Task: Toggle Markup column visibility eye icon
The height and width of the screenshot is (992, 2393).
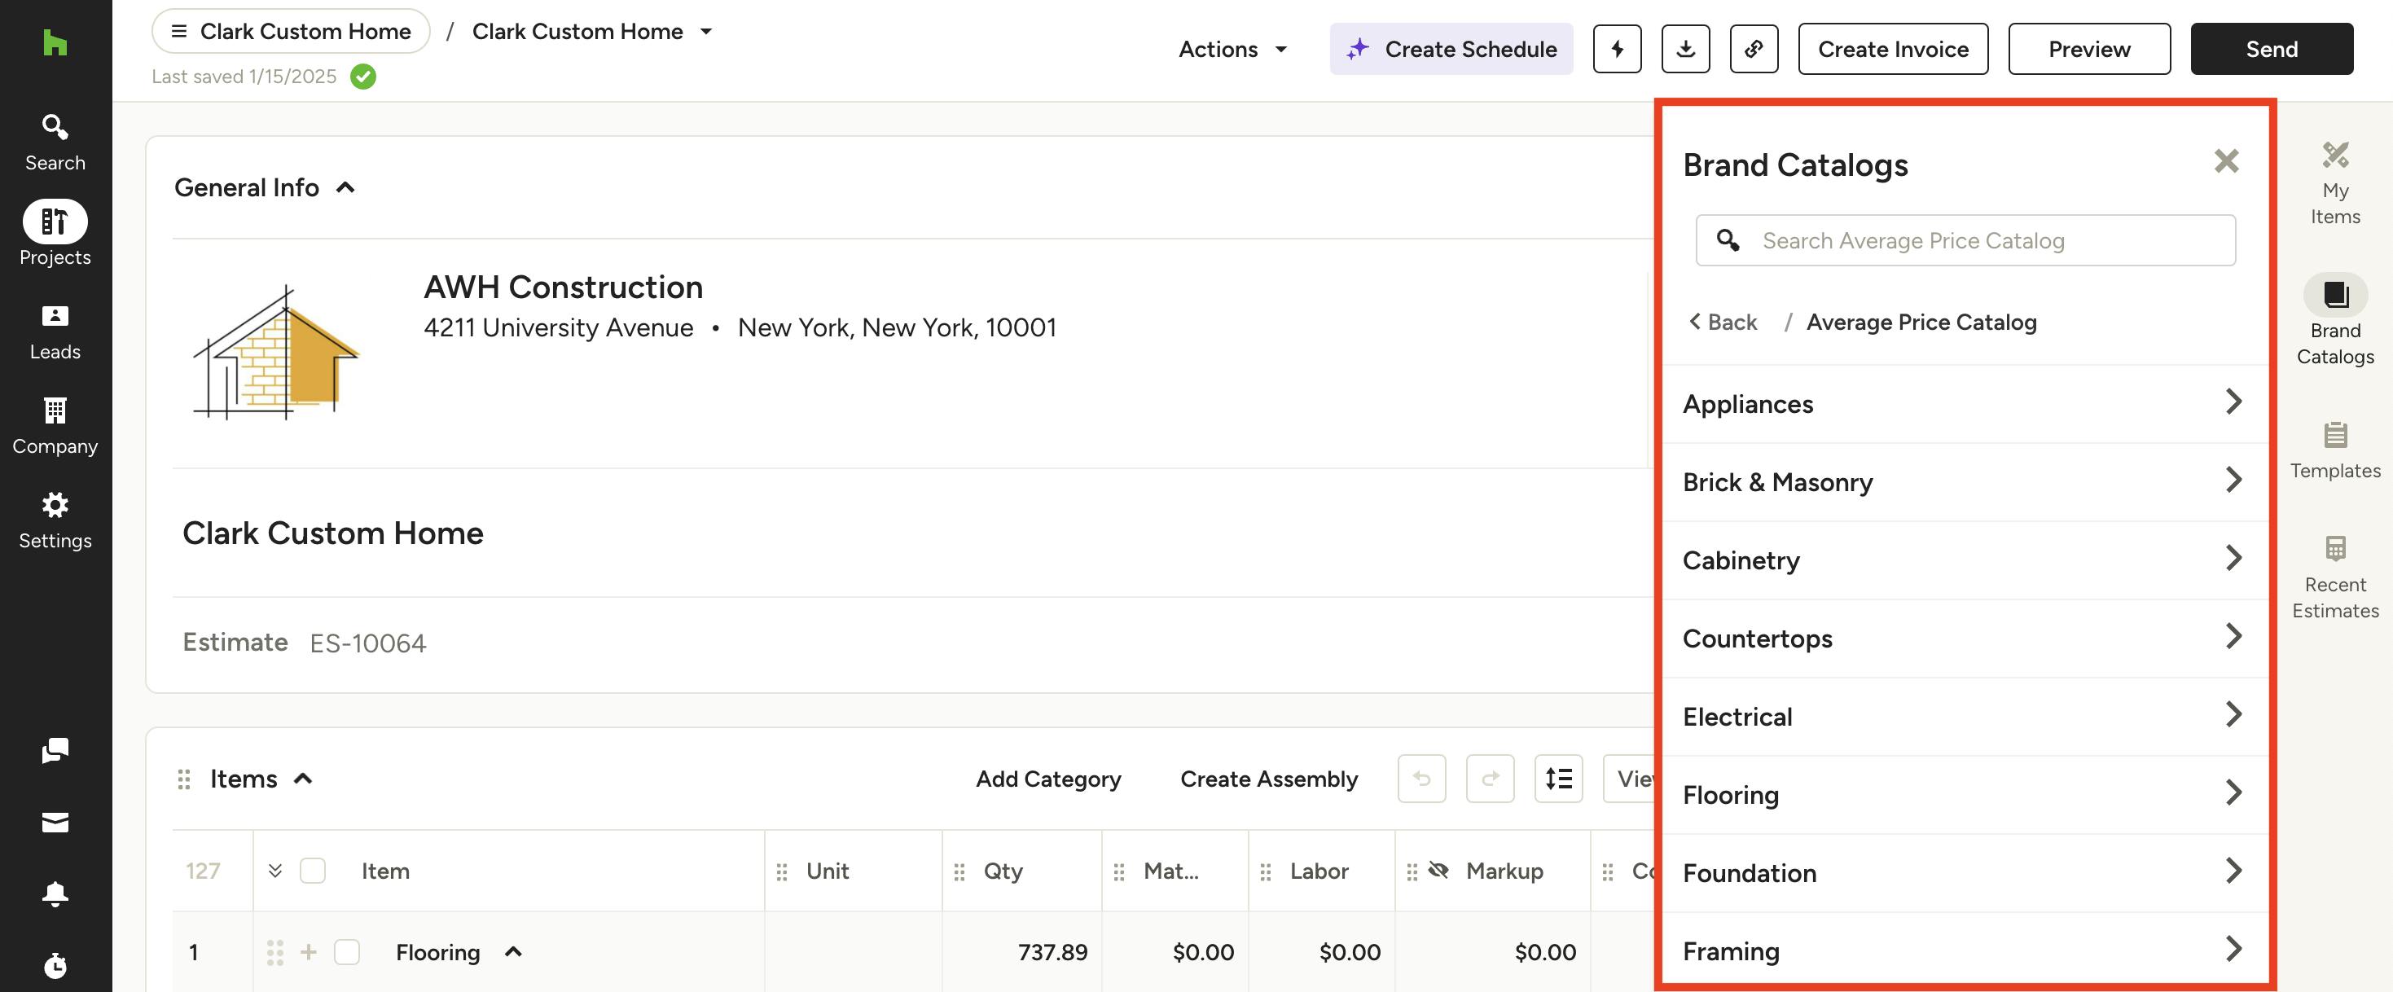Action: (x=1438, y=871)
